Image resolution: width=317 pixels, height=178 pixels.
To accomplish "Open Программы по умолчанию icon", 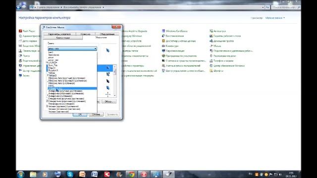I will point(179,56).
